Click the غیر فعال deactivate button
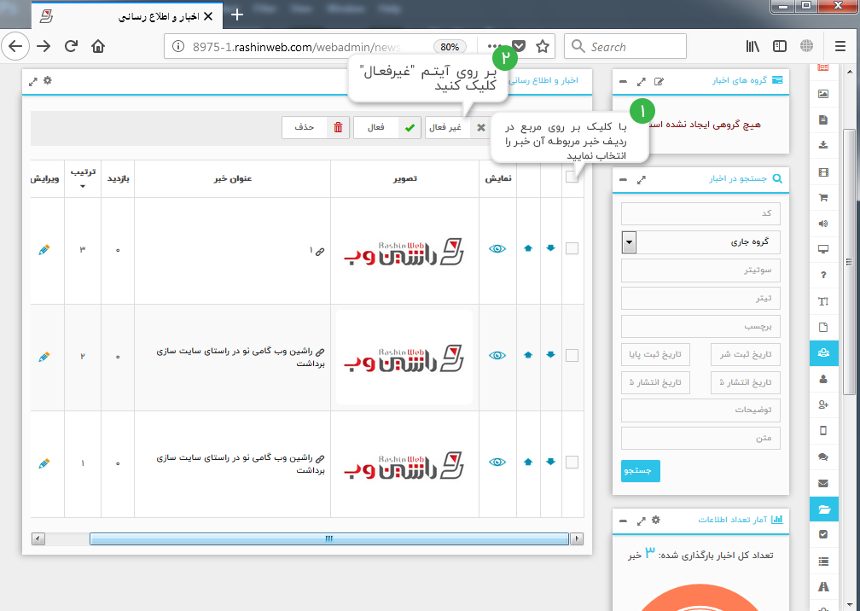The width and height of the screenshot is (860, 611). click(456, 128)
